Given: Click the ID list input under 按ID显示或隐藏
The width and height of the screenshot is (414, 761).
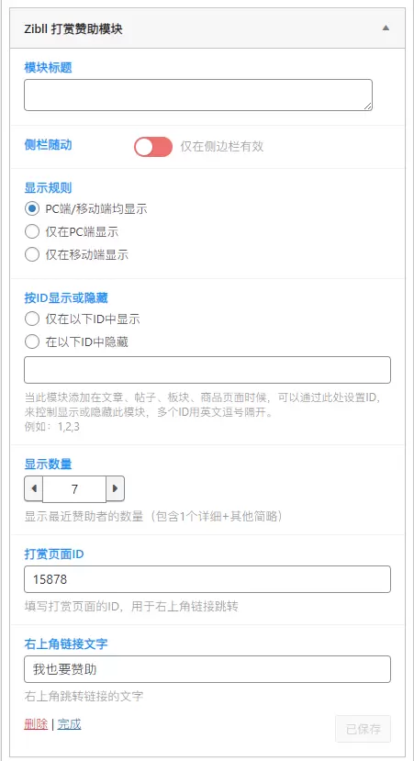Looking at the screenshot, I should [207, 370].
